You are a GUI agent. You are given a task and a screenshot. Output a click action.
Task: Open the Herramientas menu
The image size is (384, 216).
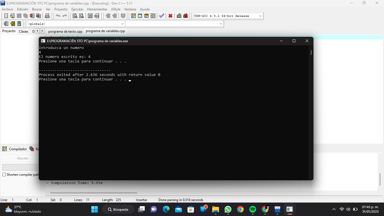97,9
